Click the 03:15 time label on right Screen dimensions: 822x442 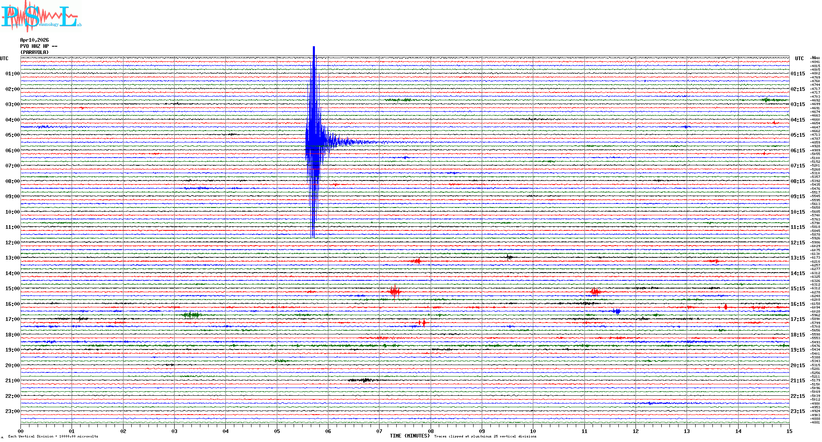(x=797, y=104)
